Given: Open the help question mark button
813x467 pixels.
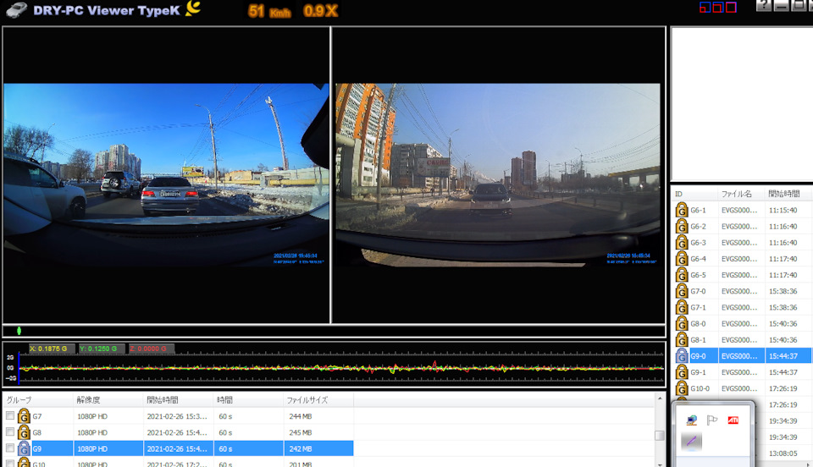Looking at the screenshot, I should pos(763,5).
